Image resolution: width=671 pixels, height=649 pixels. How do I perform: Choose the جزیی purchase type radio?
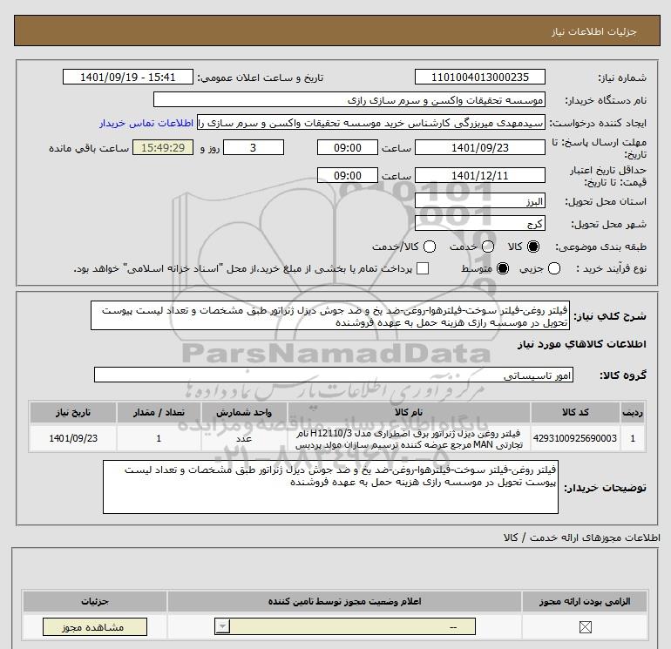click(554, 268)
